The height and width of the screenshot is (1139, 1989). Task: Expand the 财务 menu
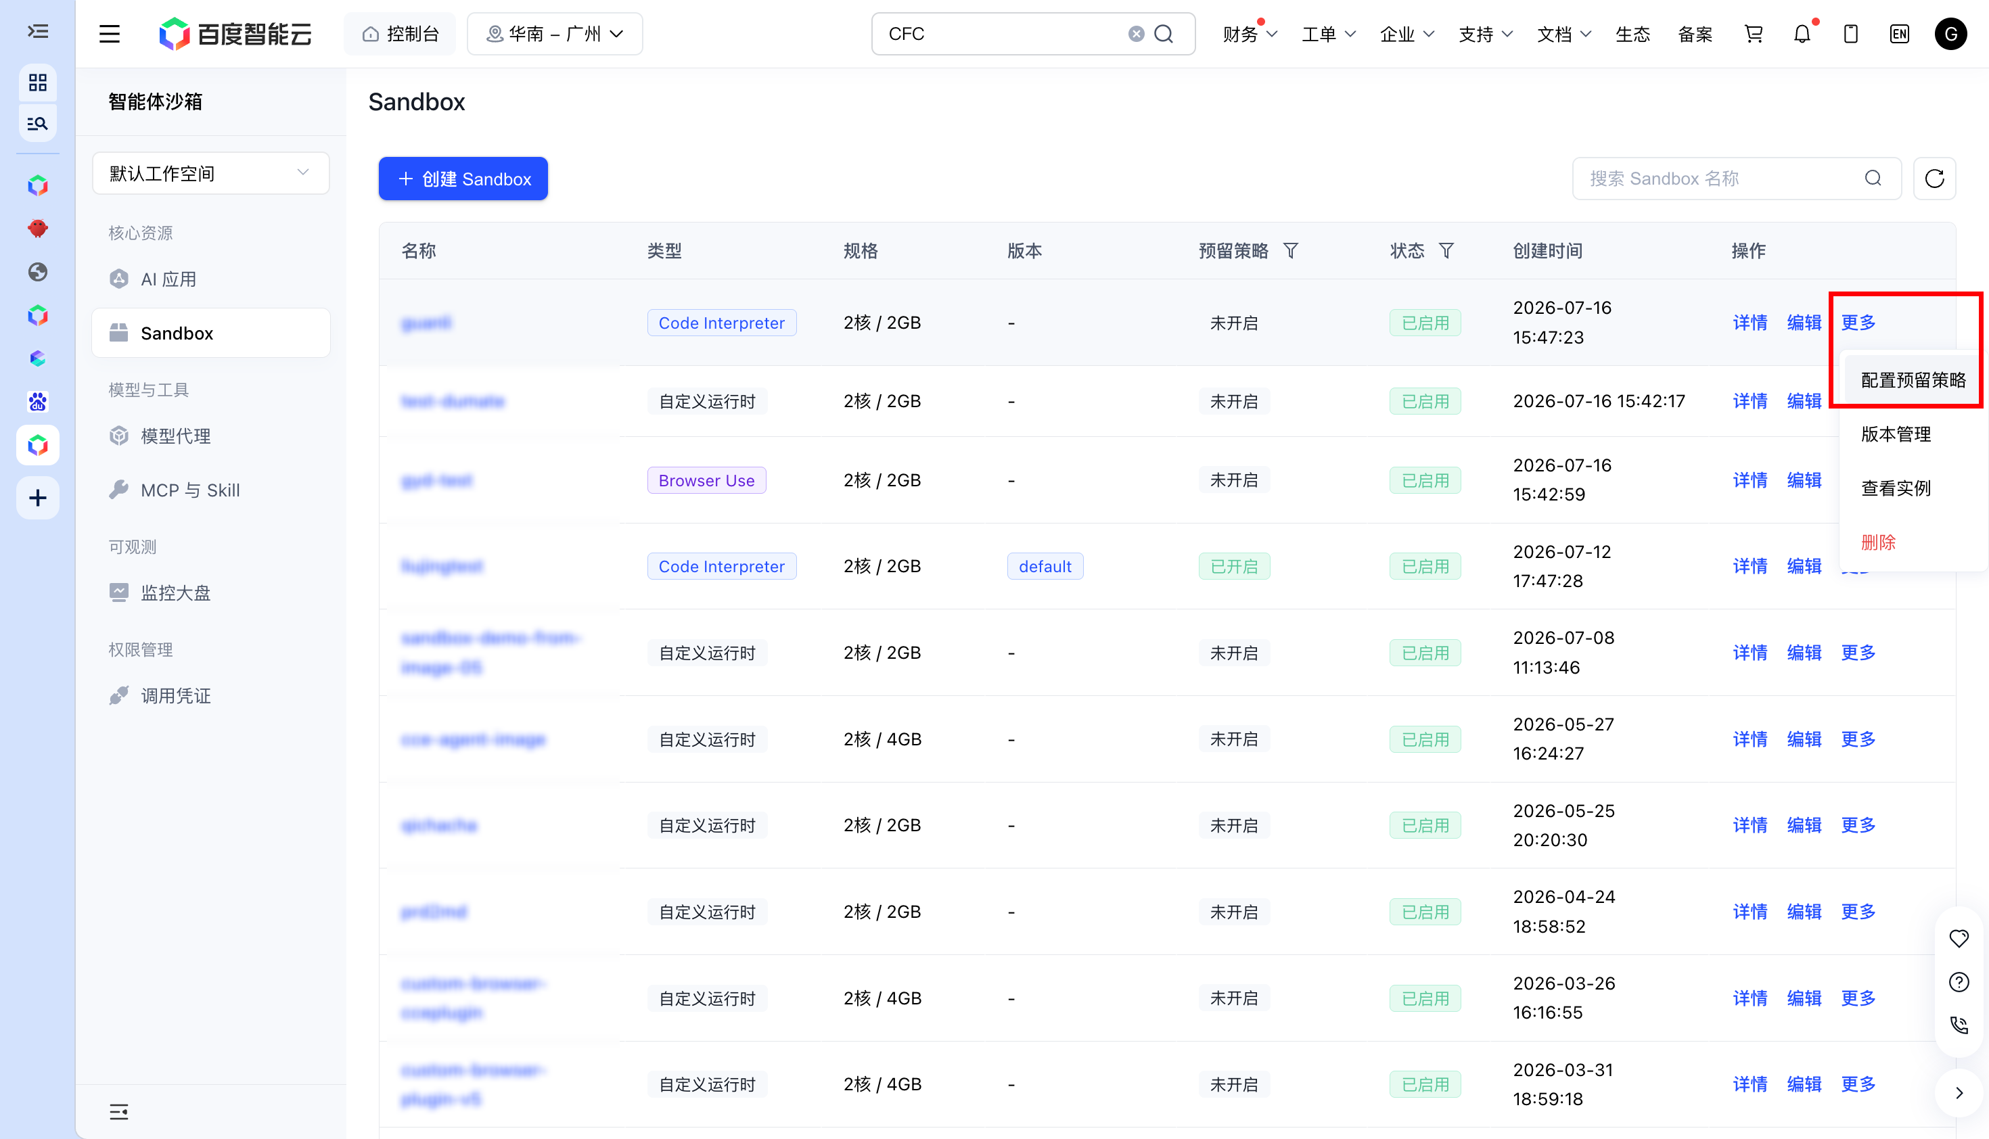click(1250, 34)
